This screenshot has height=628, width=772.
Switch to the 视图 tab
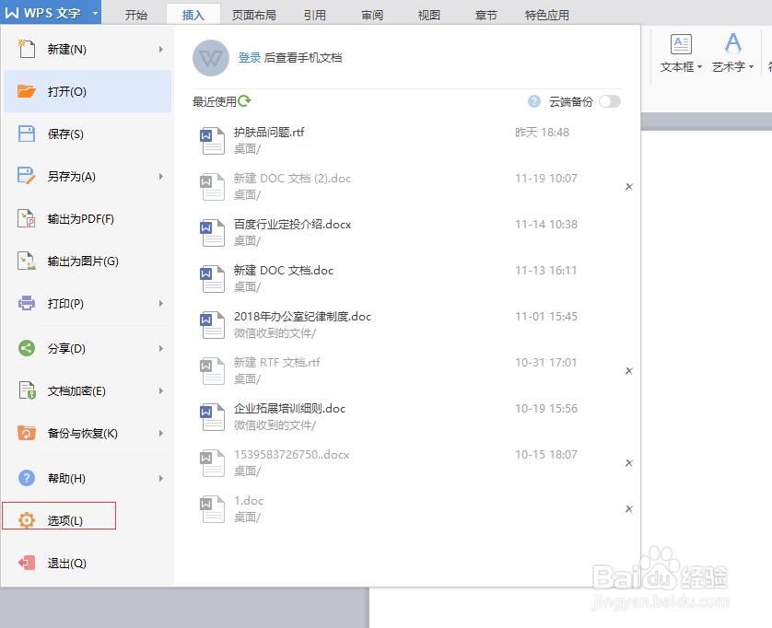point(428,15)
